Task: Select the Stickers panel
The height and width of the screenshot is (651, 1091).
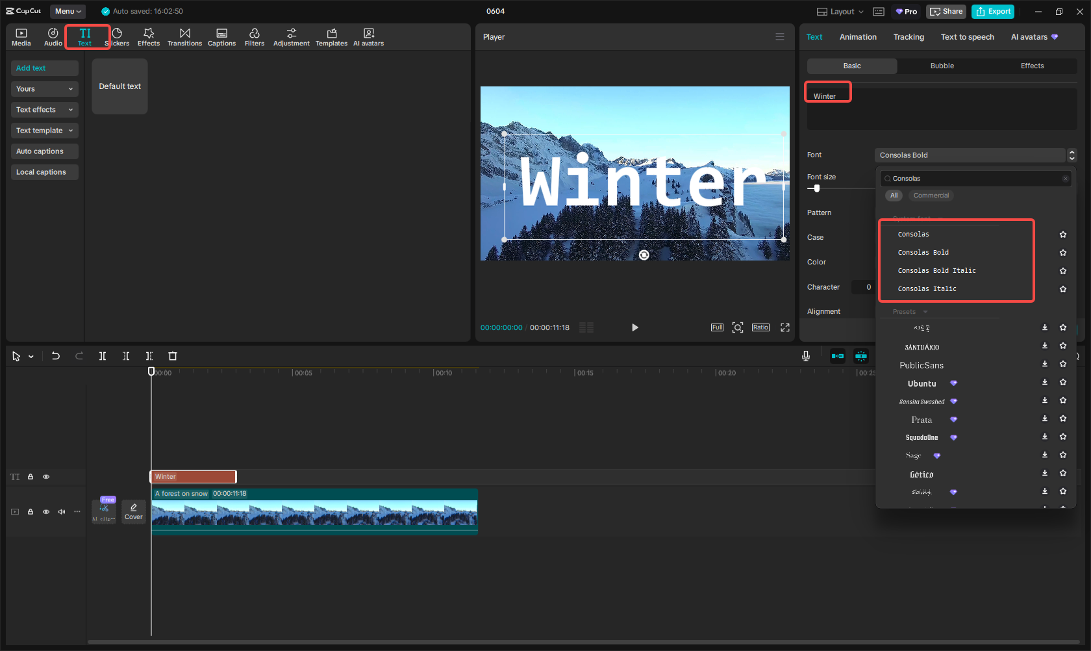Action: (118, 36)
